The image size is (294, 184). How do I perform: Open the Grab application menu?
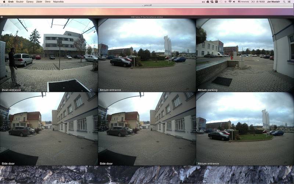point(11,1)
